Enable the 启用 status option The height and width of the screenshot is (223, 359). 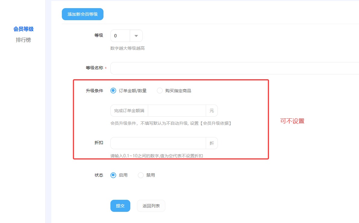[x=113, y=175]
